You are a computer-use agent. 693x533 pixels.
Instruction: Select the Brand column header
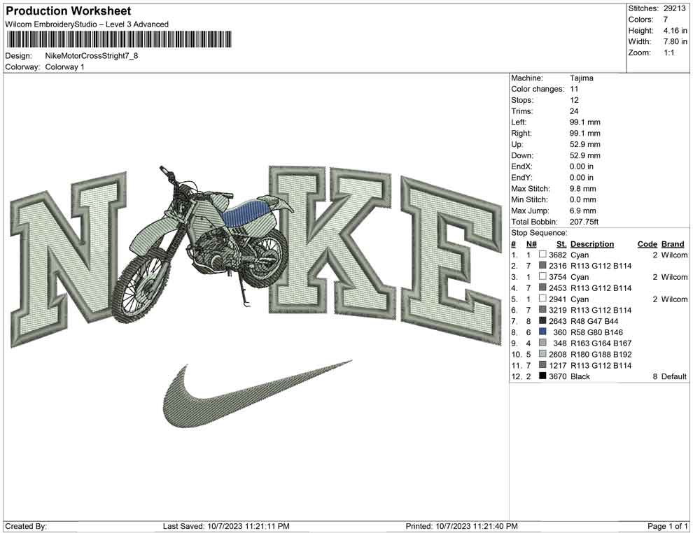tap(672, 243)
